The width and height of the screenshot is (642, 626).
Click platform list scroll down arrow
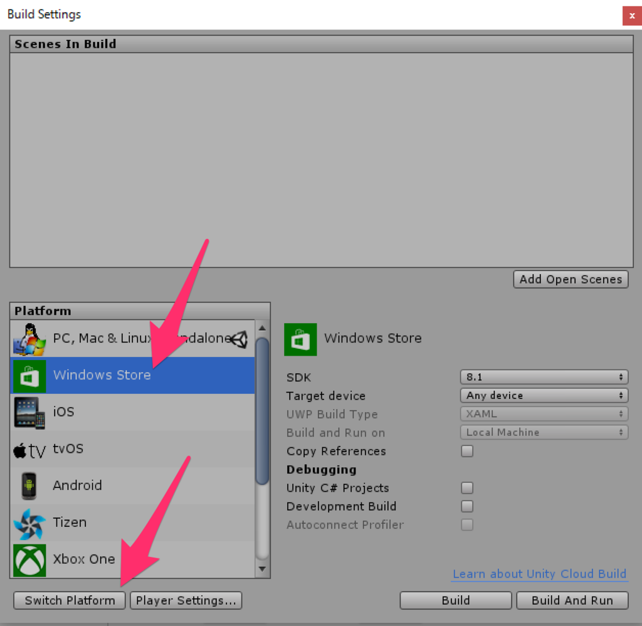click(x=263, y=569)
